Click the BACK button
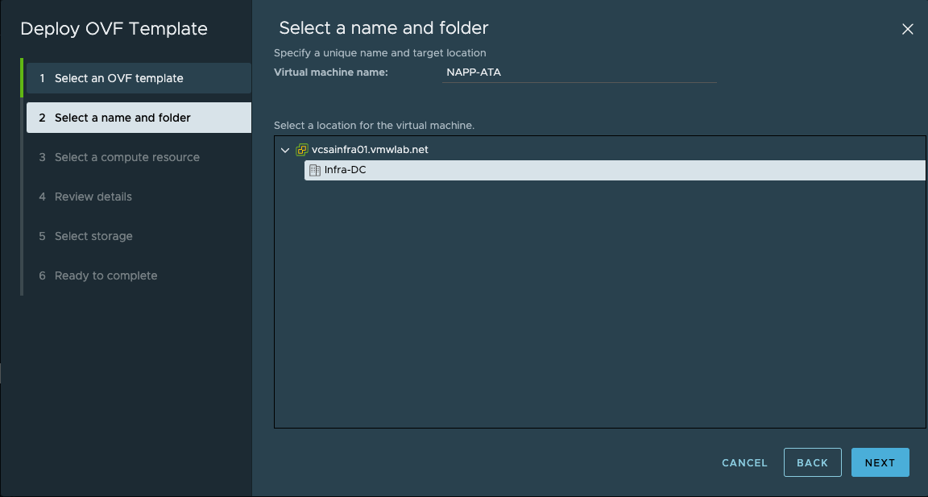 pos(813,462)
